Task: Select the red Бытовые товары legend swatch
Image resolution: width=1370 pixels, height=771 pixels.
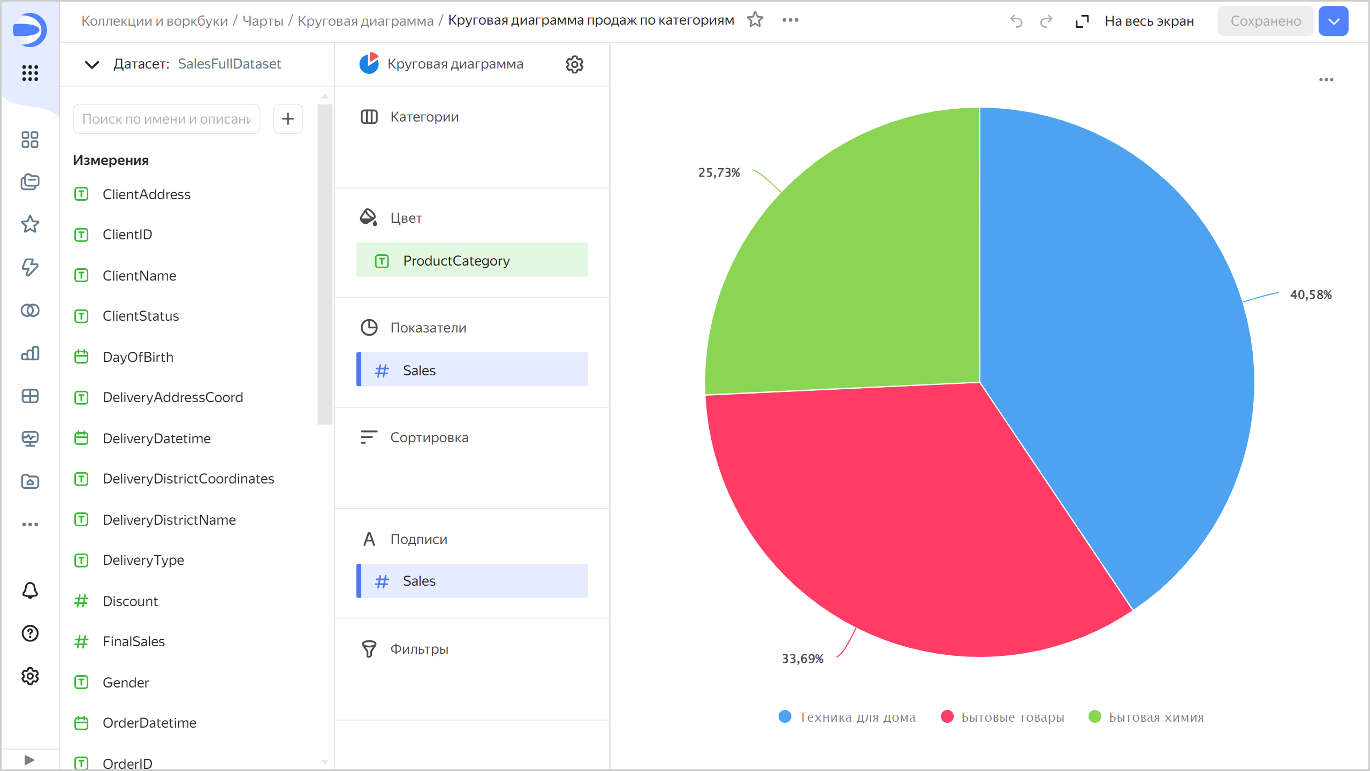Action: tap(947, 717)
